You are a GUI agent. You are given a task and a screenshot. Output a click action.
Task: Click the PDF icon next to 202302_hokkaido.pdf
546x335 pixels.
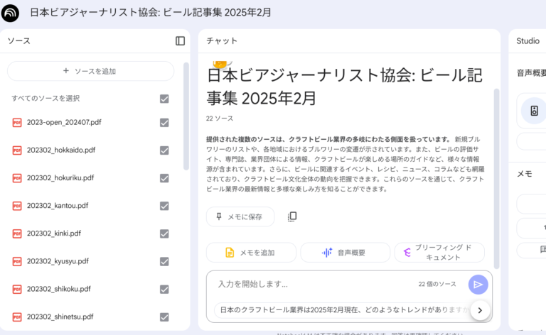coord(17,150)
